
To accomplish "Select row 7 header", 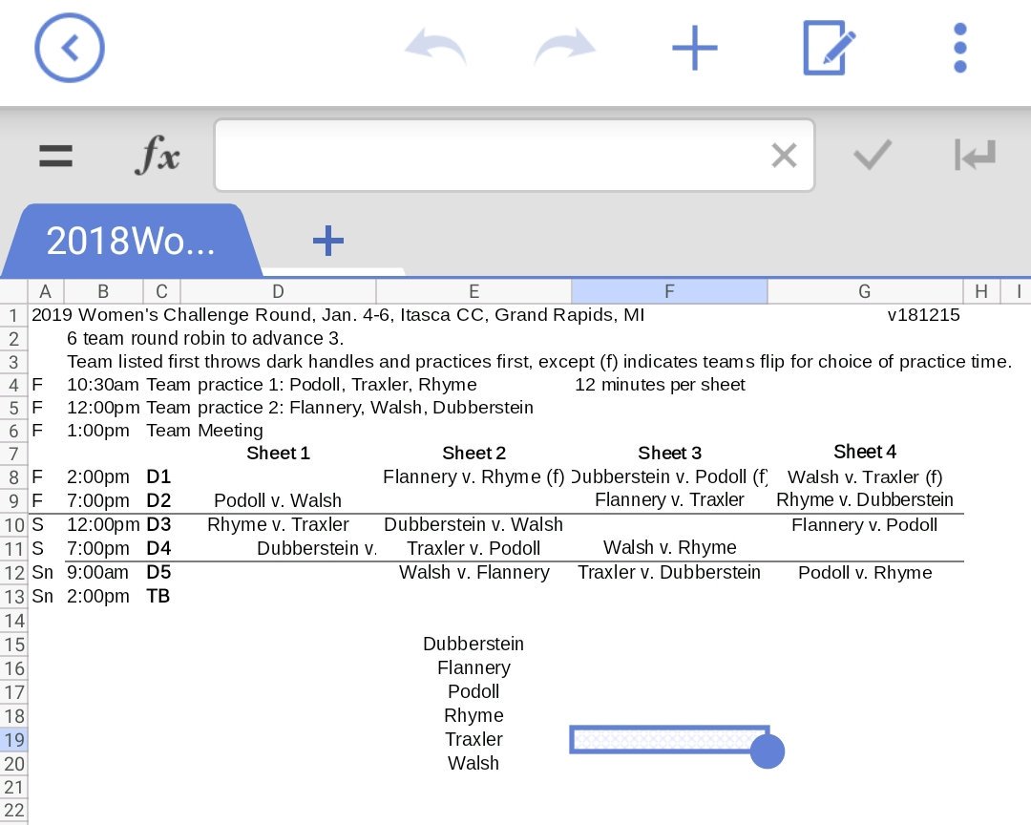I will 13,454.
